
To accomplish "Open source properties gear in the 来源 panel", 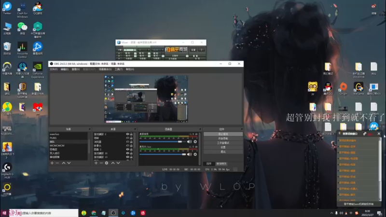I will [x=107, y=163].
